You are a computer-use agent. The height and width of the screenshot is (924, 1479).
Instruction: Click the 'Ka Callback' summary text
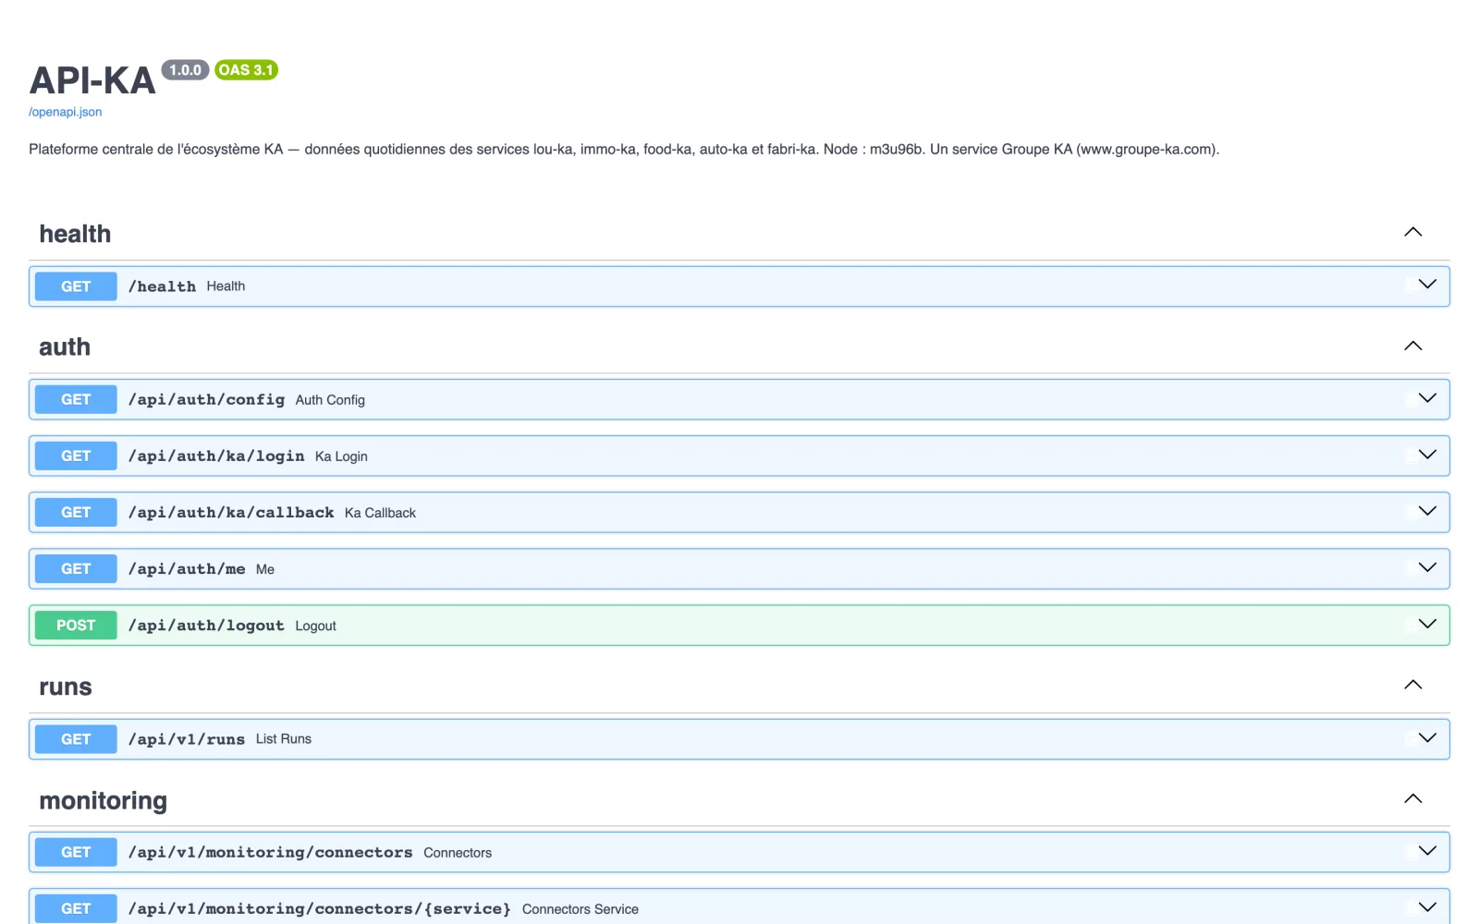(380, 513)
